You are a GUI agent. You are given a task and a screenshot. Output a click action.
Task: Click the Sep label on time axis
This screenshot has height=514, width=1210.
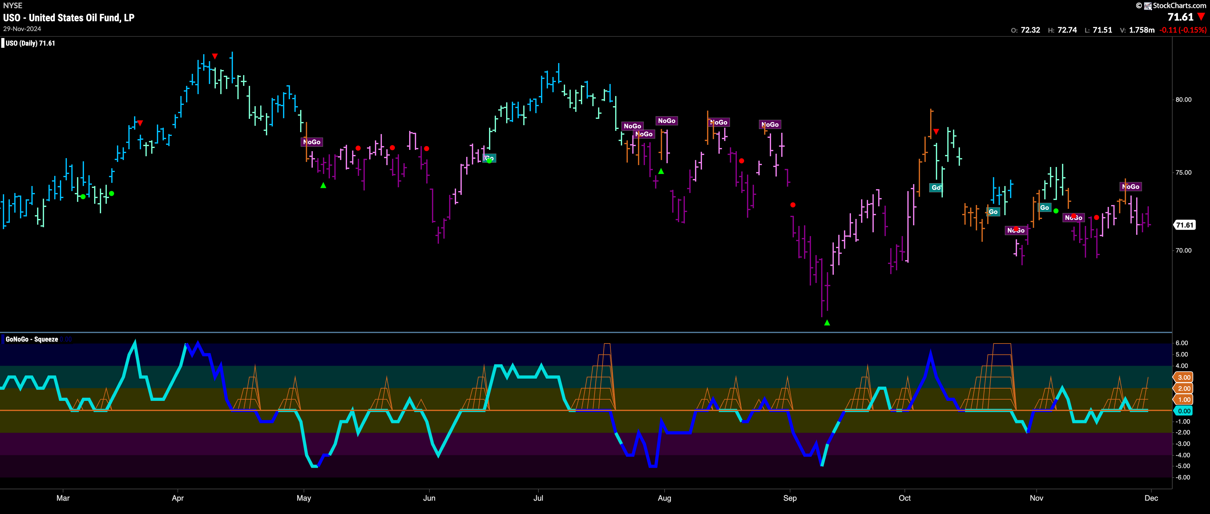pyautogui.click(x=790, y=498)
